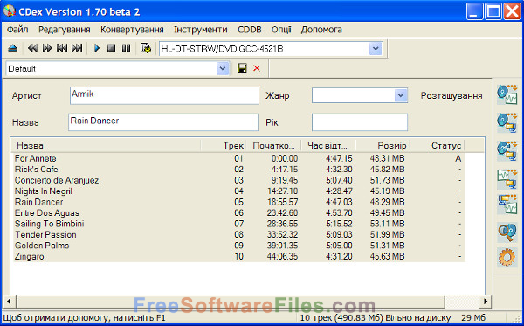The width and height of the screenshot is (524, 326).
Task: Click the 5:15.52 duration cell
Action: tap(339, 224)
